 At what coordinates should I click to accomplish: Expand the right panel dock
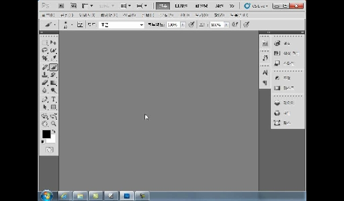pyautogui.click(x=303, y=32)
